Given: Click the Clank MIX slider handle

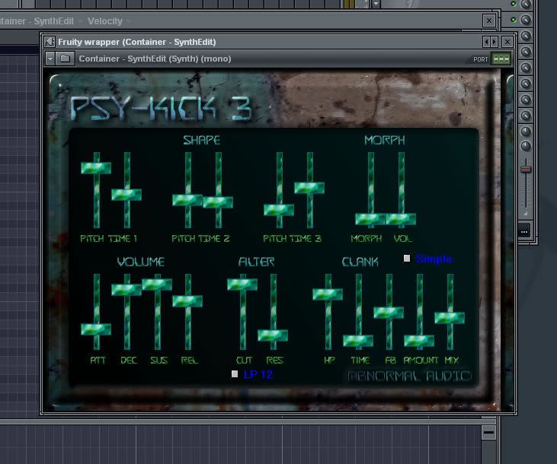Looking at the screenshot, I should tap(450, 317).
